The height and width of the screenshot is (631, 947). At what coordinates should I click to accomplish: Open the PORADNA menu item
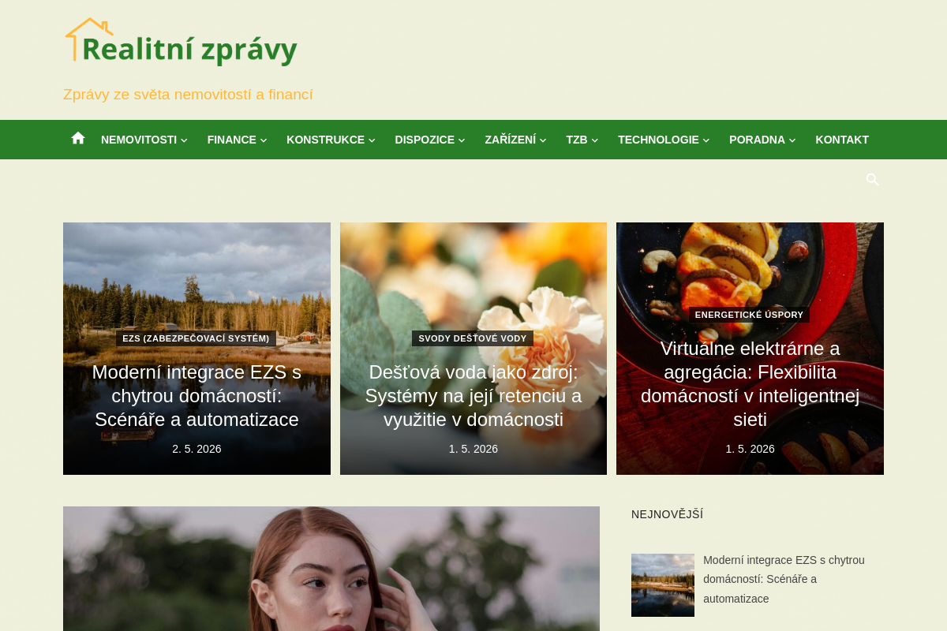[x=757, y=140]
